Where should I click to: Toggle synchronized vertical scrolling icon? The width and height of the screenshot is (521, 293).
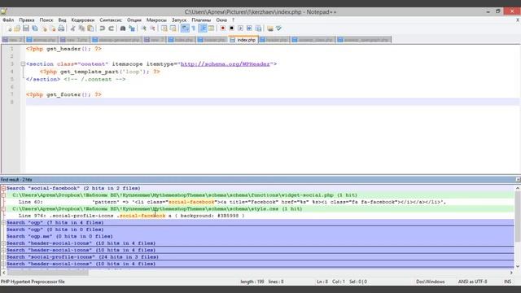click(x=164, y=28)
